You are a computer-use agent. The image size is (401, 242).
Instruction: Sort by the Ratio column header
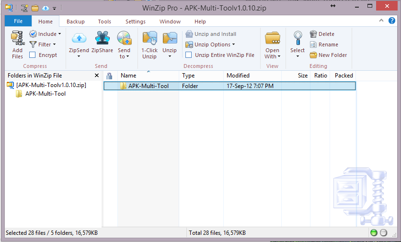pos(320,76)
